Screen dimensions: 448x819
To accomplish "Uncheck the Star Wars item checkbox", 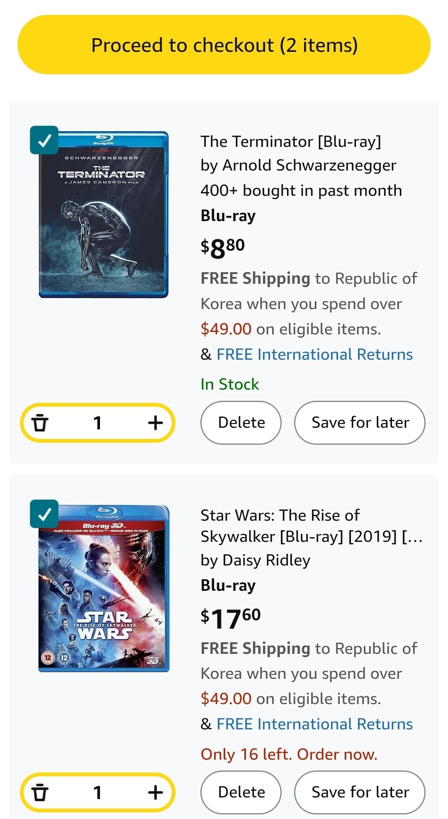I will point(44,514).
